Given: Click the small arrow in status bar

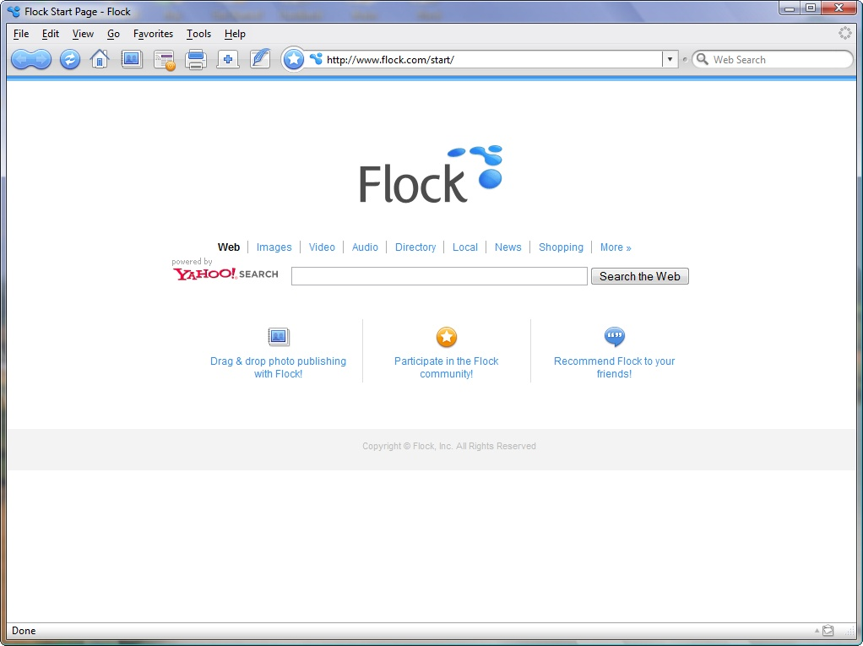Looking at the screenshot, I should [x=817, y=631].
